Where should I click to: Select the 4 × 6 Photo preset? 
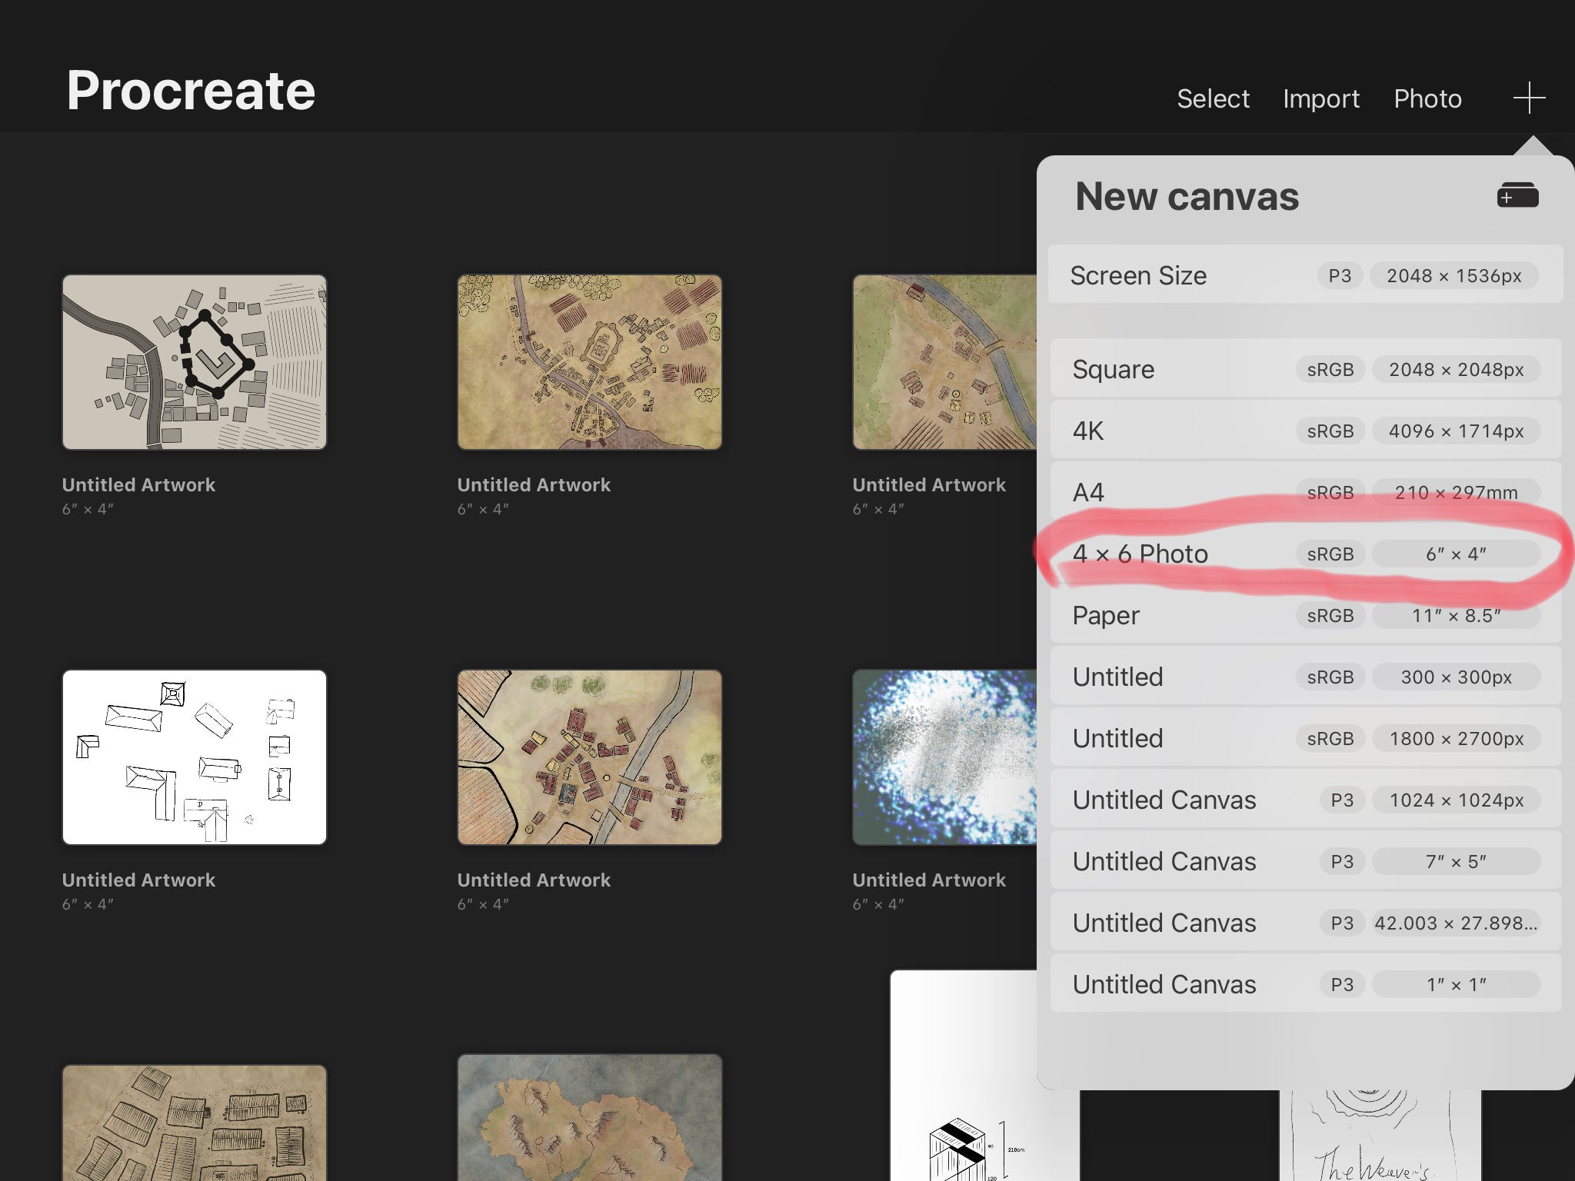pyautogui.click(x=1305, y=554)
